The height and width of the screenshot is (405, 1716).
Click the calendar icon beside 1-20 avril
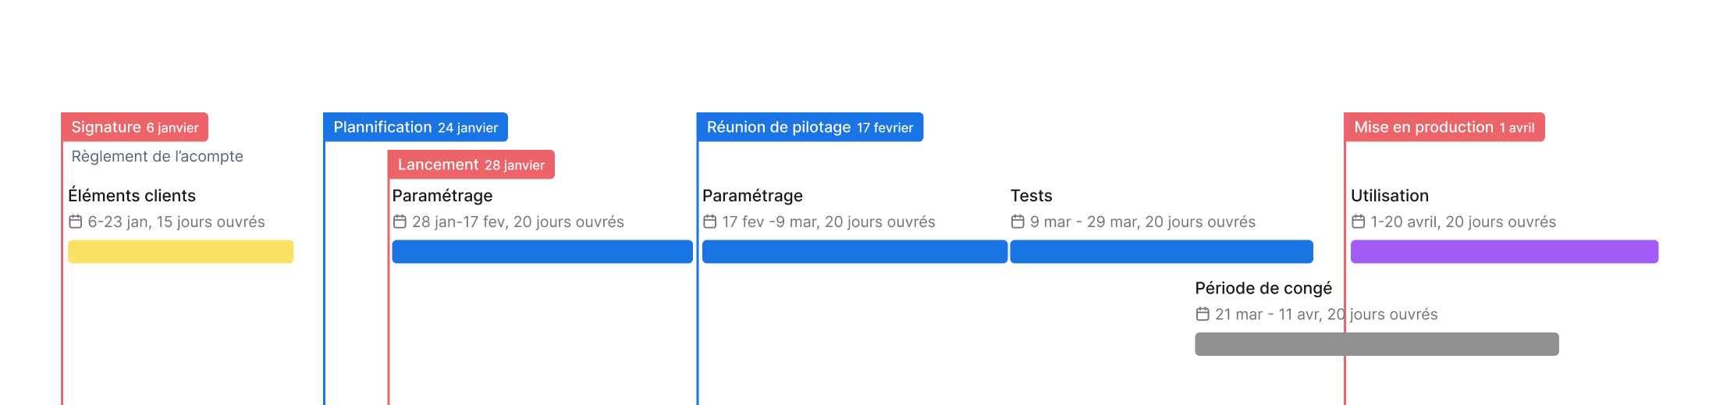coord(1359,222)
